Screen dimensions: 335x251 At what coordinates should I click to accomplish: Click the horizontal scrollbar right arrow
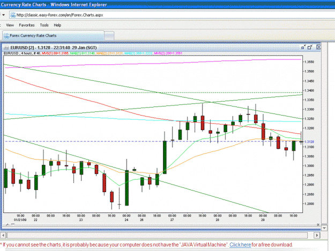coord(317,235)
